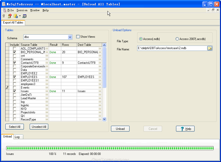Select the Unload tab above the progress bar

7,136
